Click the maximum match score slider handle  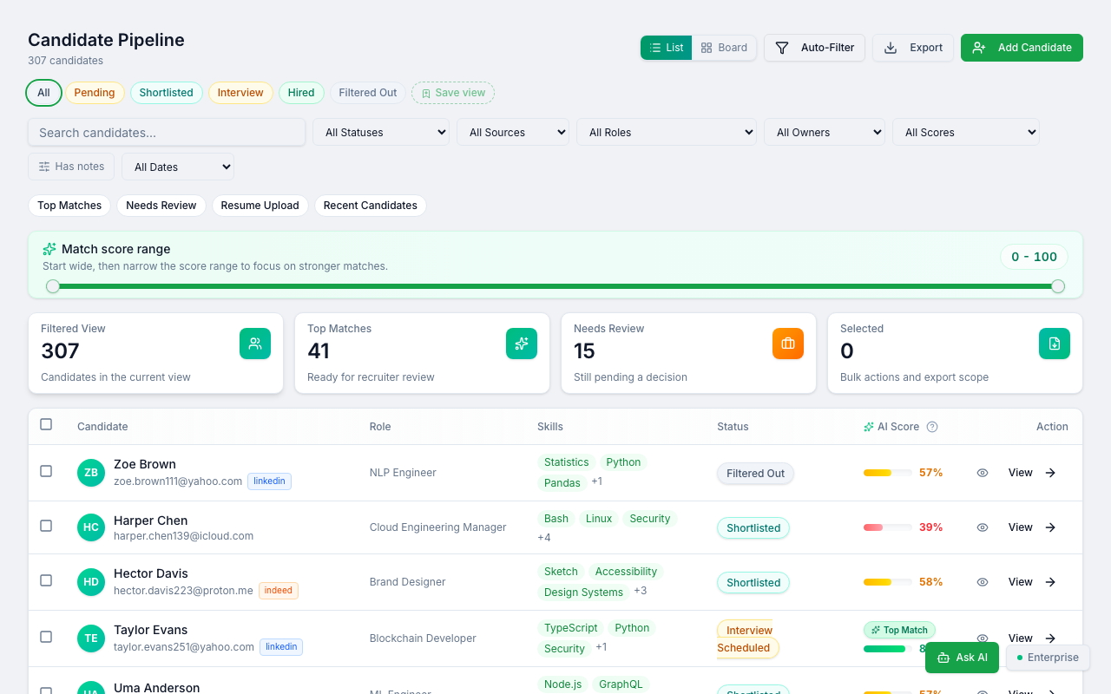(1058, 286)
